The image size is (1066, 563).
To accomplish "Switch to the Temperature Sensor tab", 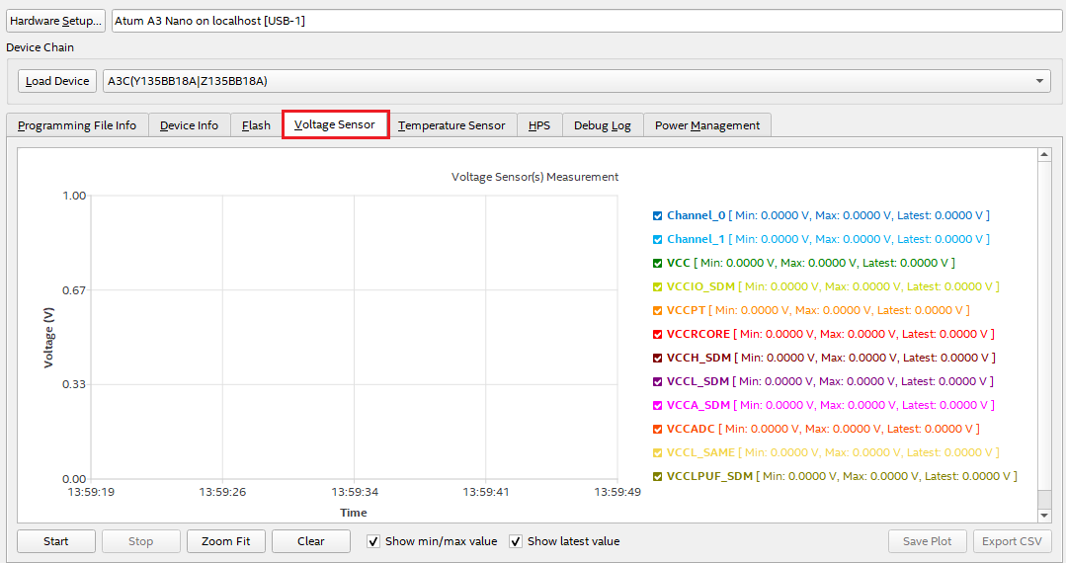I will tap(451, 125).
